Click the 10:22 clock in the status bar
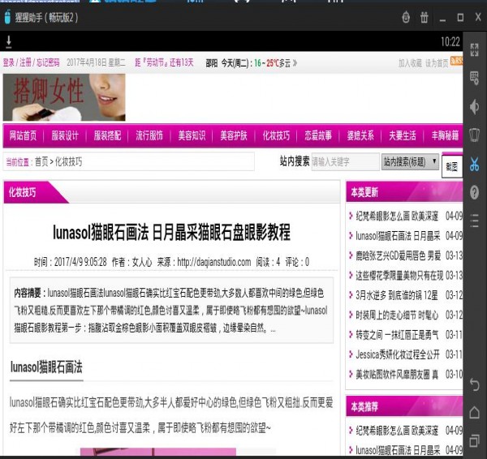Screen dimensions: 487x459 tap(450, 41)
